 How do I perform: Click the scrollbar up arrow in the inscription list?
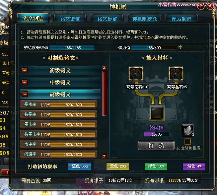point(105,68)
